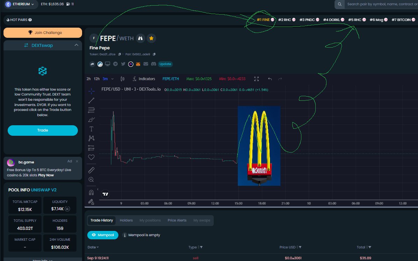Open hot pair #4 DORKL
The image size is (418, 261).
point(334,20)
